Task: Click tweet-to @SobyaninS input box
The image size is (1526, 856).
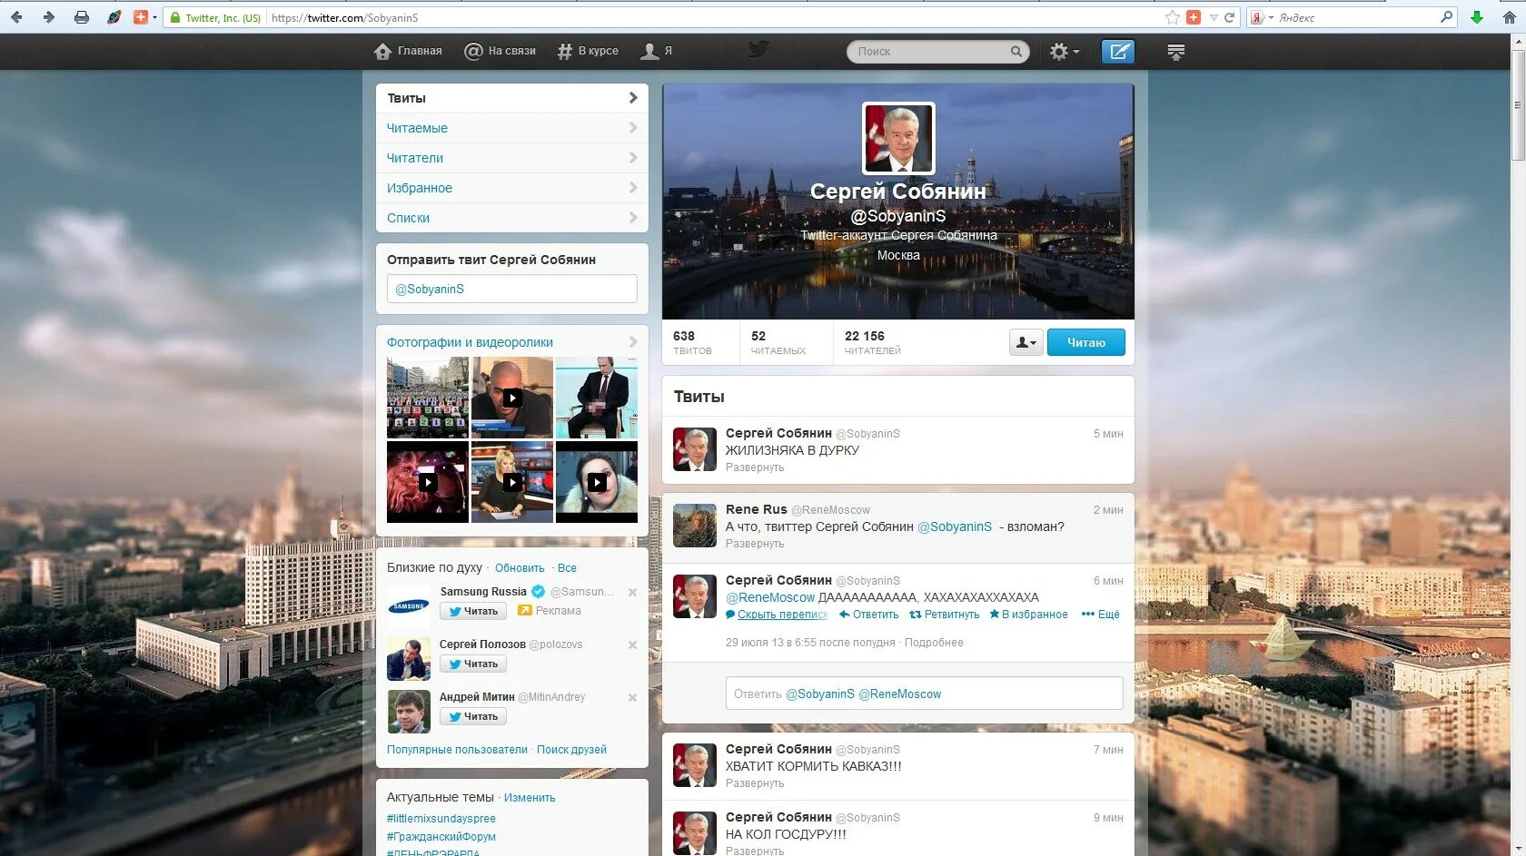Action: pos(511,289)
